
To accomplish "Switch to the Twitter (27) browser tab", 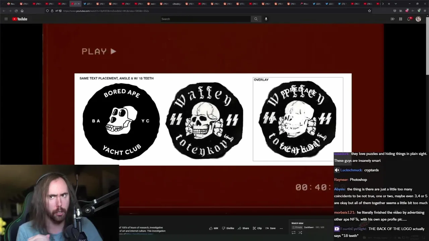I will [x=87, y=4].
